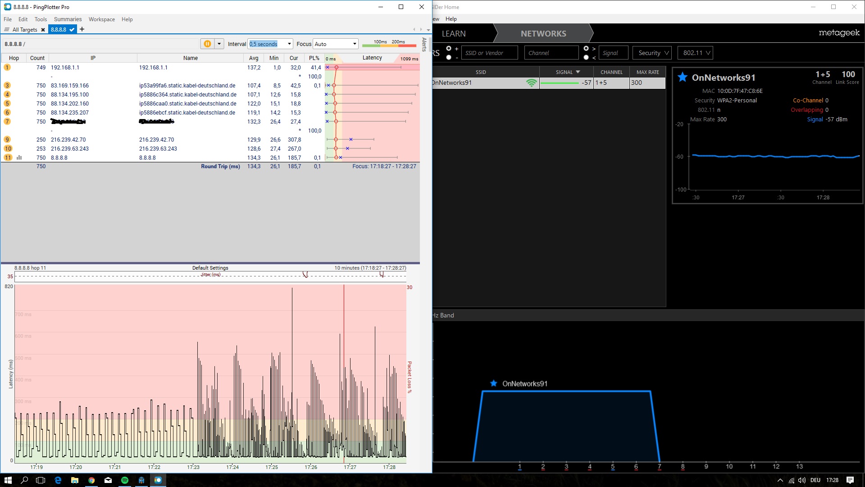The image size is (865, 487).
Task: Open the Interval dropdown
Action: [x=289, y=44]
